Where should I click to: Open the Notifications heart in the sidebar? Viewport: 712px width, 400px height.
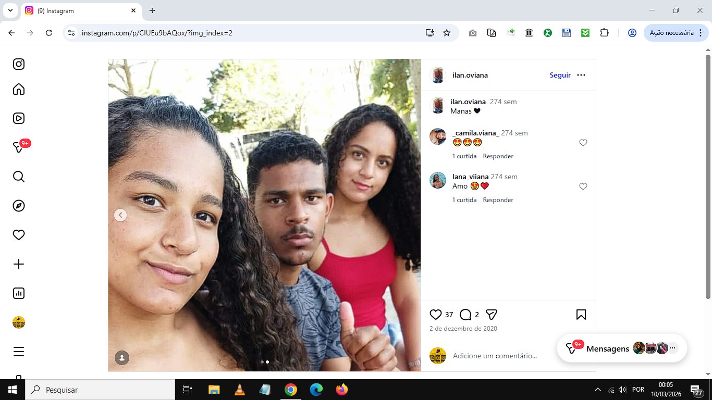(x=19, y=235)
